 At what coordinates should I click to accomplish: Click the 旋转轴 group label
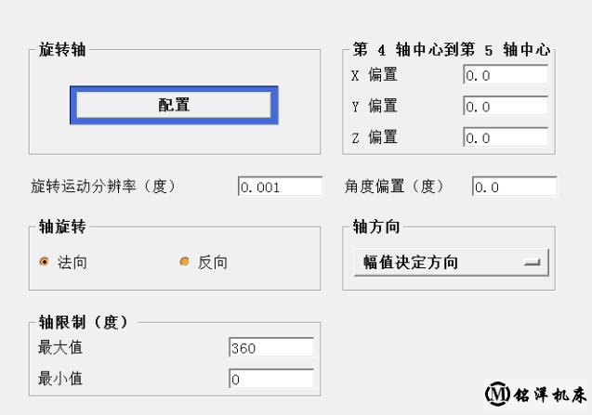tap(62, 50)
